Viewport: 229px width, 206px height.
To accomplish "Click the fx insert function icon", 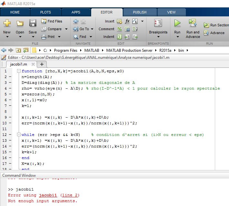I will (127, 21).
